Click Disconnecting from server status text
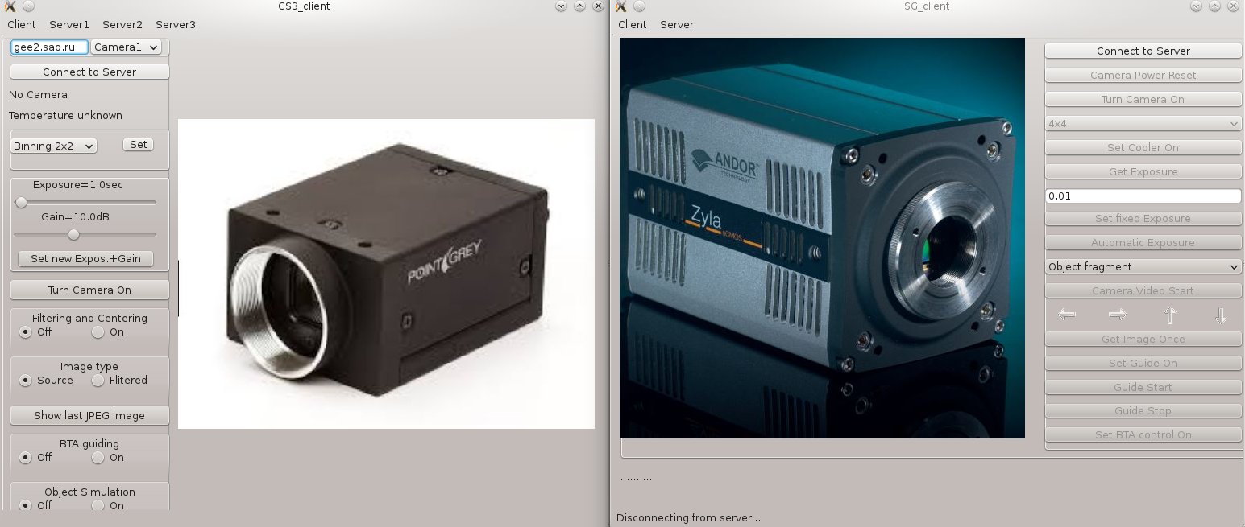Viewport: 1245px width, 527px height. point(688,517)
